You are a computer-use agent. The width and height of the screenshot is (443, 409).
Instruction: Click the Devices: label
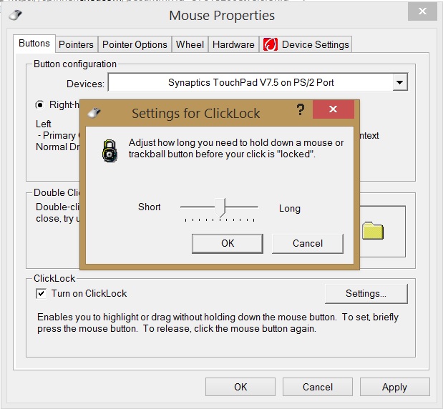(85, 84)
